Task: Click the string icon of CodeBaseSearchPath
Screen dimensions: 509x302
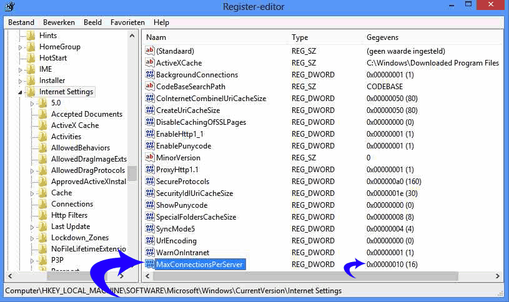Action: click(150, 86)
